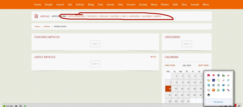
Task: Expand the More menu in top navigation
Action: point(206,5)
